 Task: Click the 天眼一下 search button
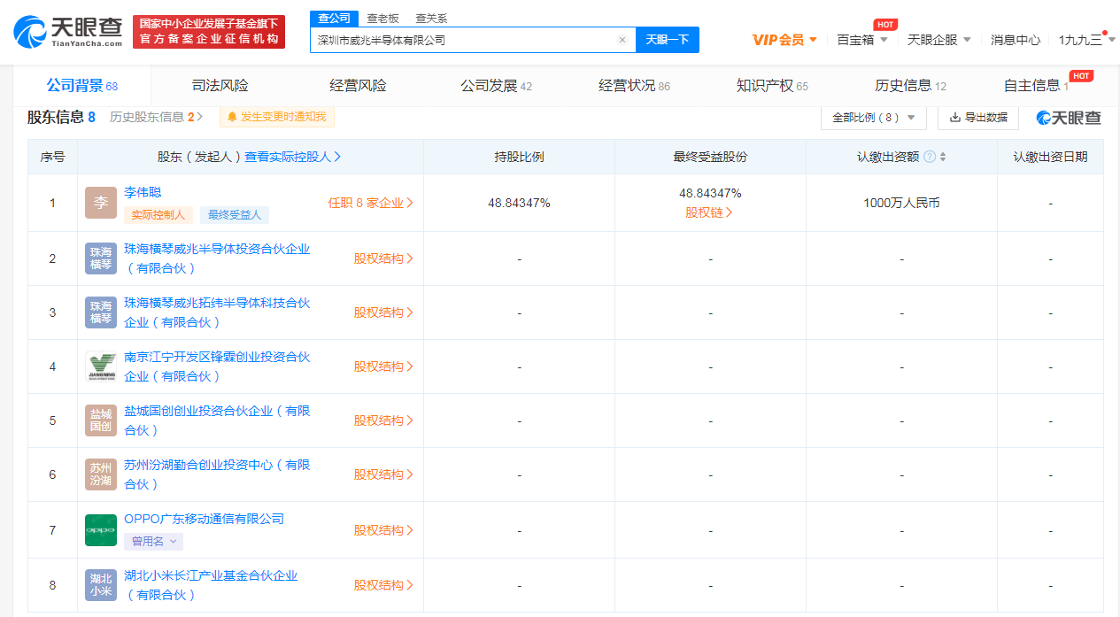[667, 40]
